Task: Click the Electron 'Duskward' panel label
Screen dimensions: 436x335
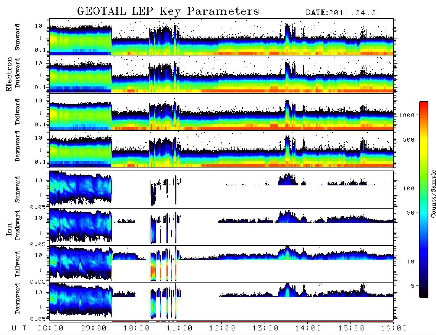Action: tap(18, 73)
